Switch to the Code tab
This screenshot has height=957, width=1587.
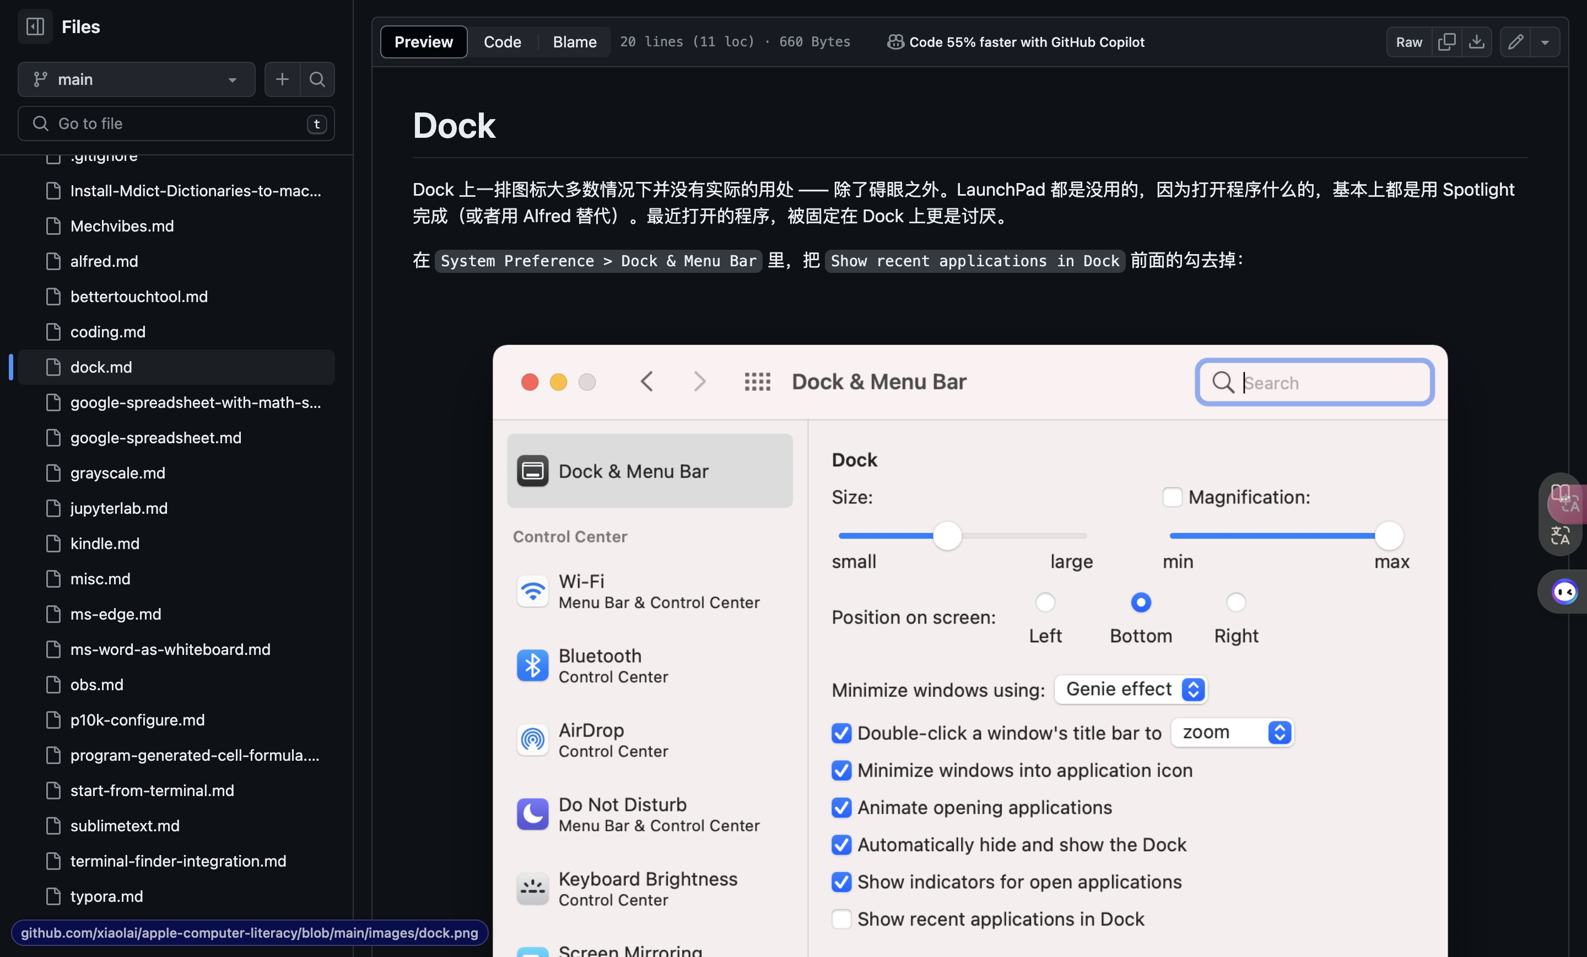[503, 42]
